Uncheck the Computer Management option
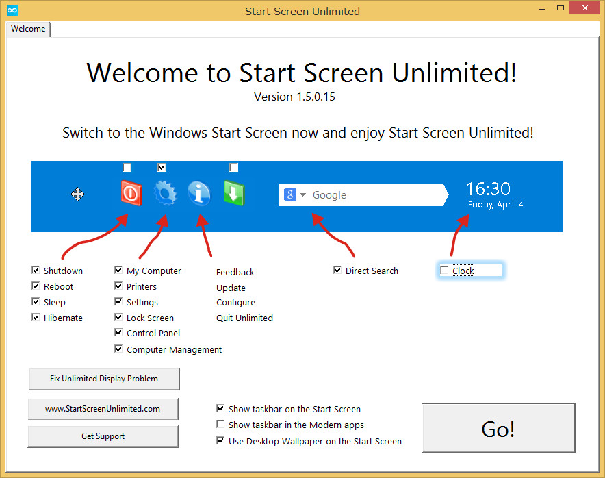 coord(118,349)
